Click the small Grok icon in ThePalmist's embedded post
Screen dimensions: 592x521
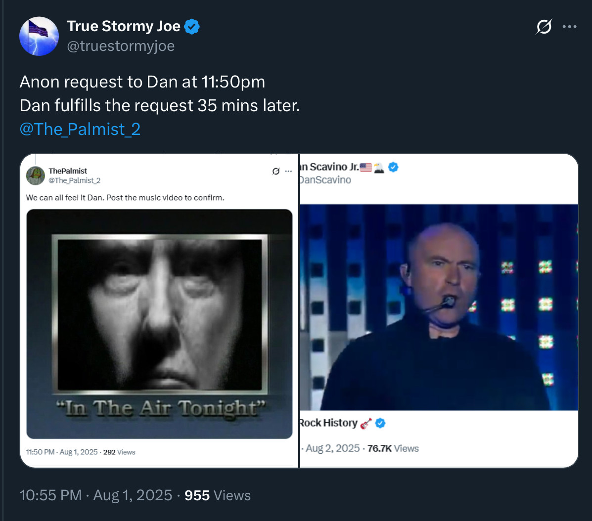point(276,171)
